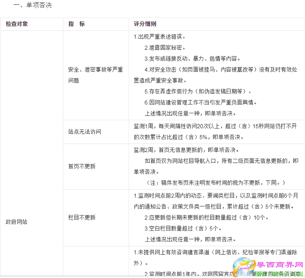Click the line 5.存在弄虚作假行为

tap(197, 92)
